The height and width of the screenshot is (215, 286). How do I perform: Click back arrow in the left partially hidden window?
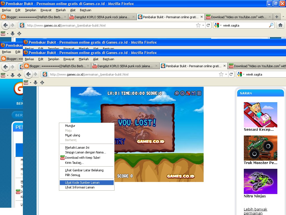pos(6,67)
